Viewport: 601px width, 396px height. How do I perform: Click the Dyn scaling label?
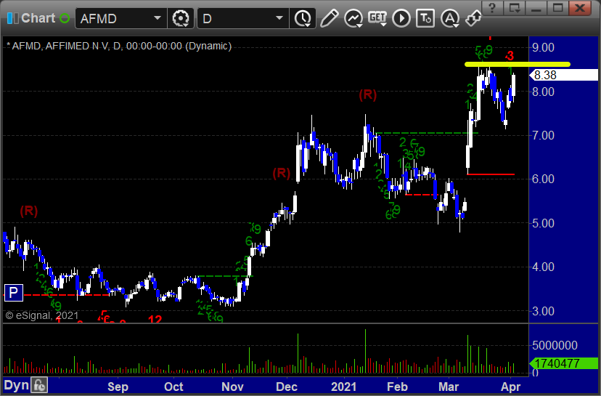click(x=16, y=385)
